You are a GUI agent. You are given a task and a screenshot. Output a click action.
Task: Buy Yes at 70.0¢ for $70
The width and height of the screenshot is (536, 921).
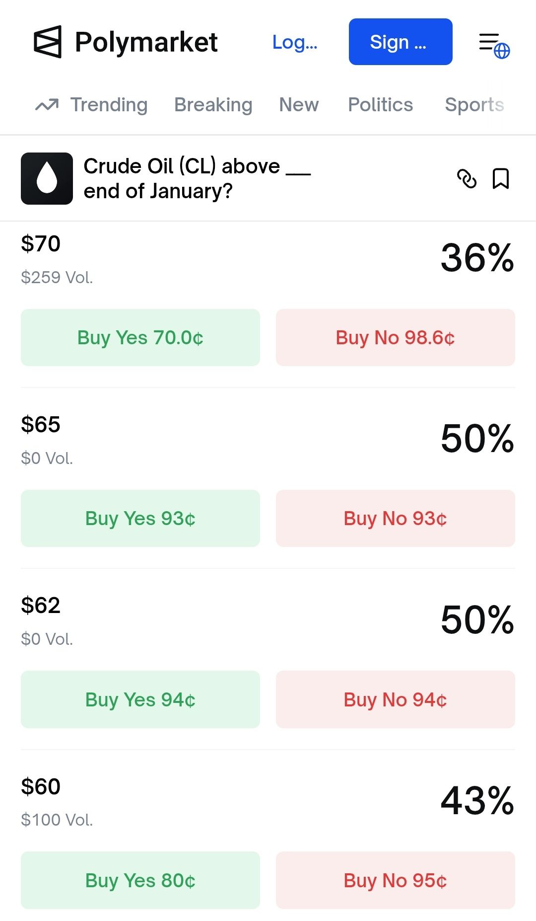(x=140, y=338)
